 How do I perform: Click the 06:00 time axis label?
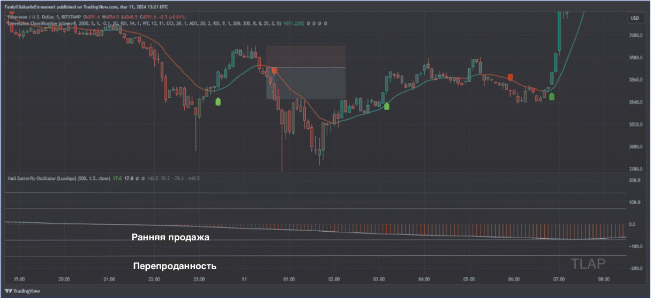point(514,279)
